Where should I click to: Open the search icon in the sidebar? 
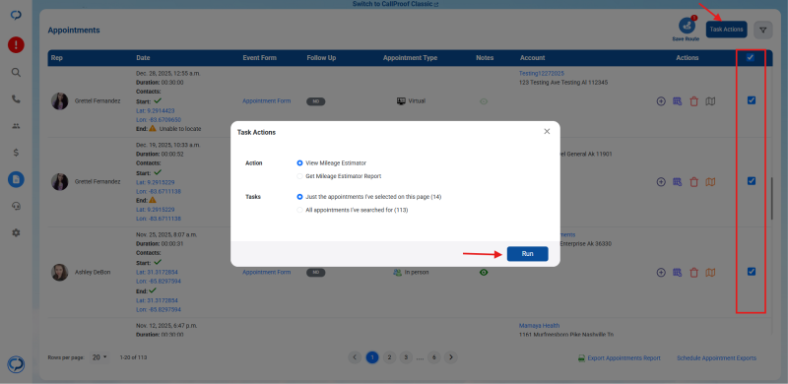click(16, 73)
